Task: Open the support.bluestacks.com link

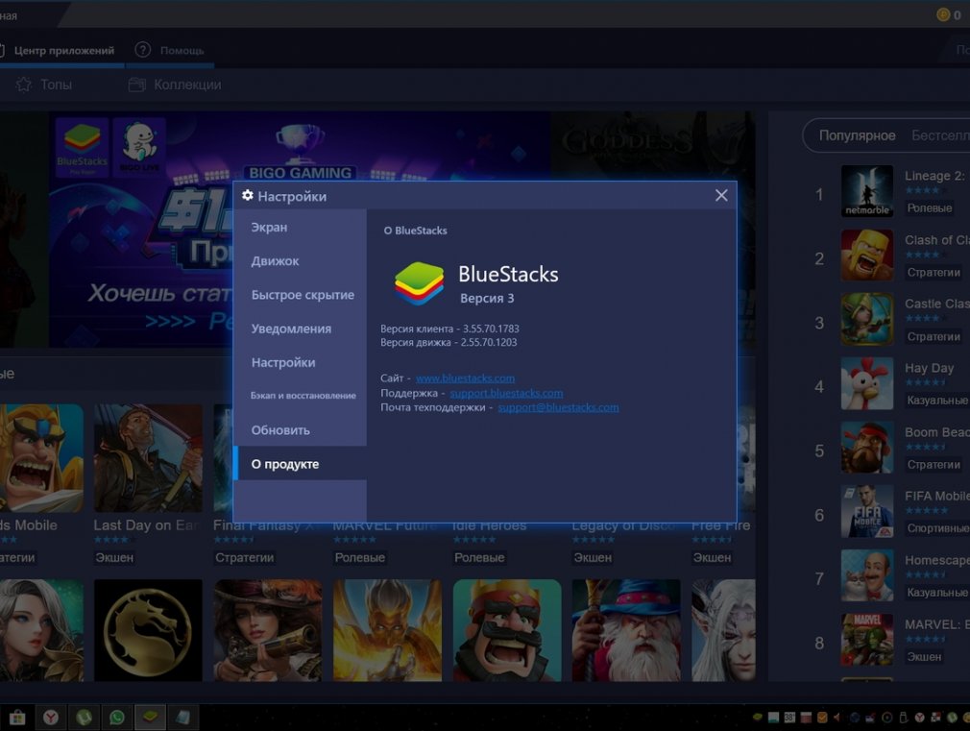Action: tap(506, 393)
